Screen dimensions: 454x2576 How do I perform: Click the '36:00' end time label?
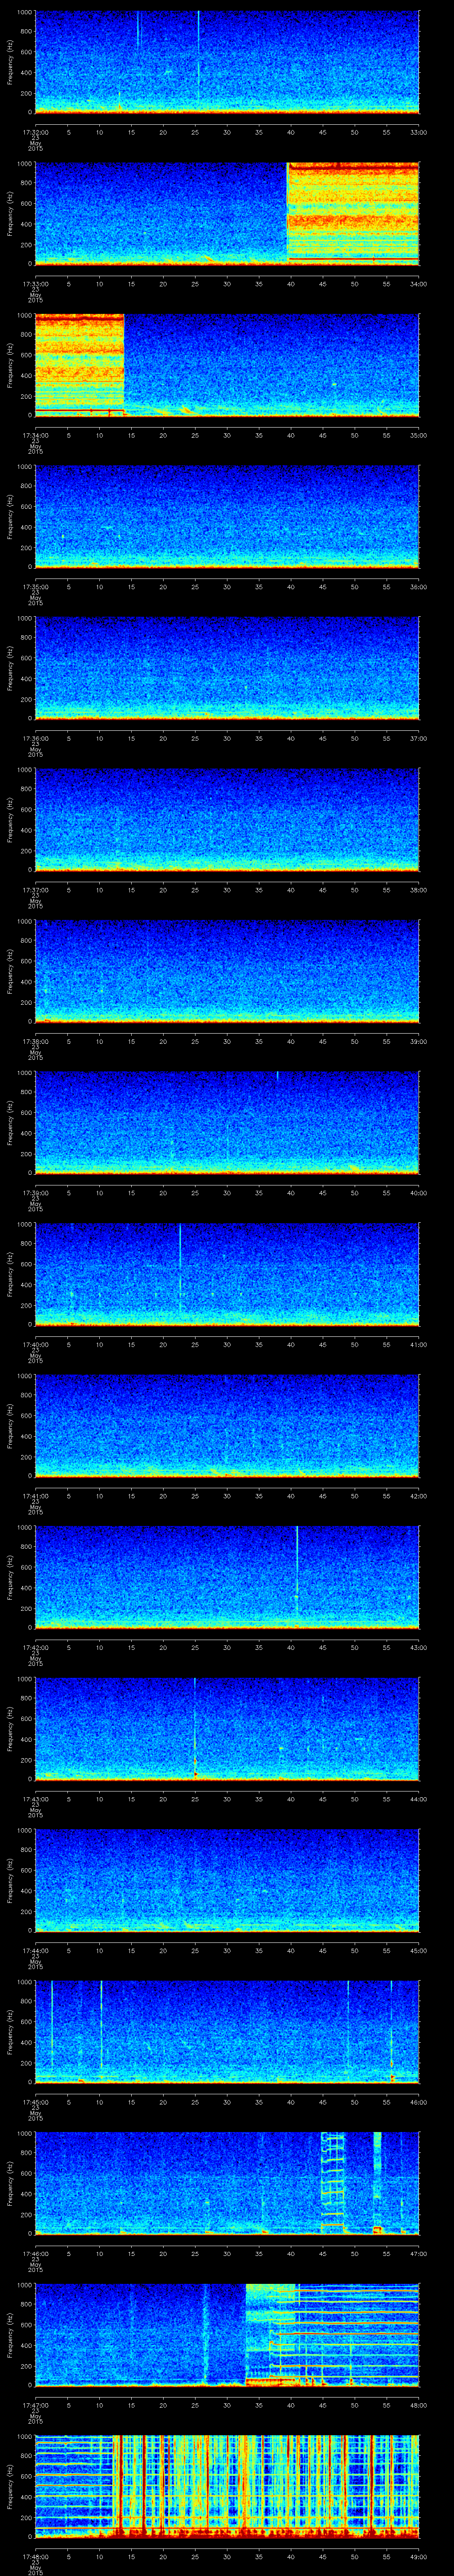click(x=419, y=586)
